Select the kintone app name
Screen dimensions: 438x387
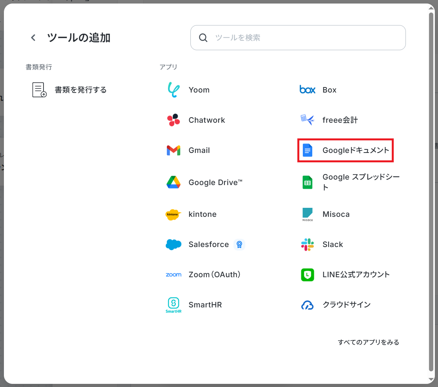pyautogui.click(x=202, y=214)
